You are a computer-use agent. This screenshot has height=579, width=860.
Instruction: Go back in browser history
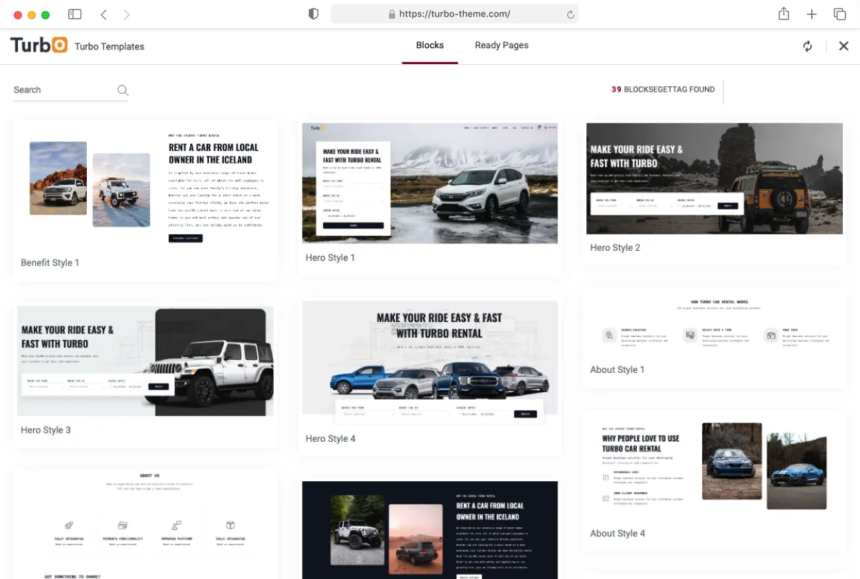[x=103, y=14]
